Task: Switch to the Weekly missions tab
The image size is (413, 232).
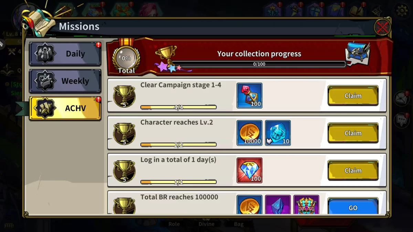Action: tap(65, 81)
